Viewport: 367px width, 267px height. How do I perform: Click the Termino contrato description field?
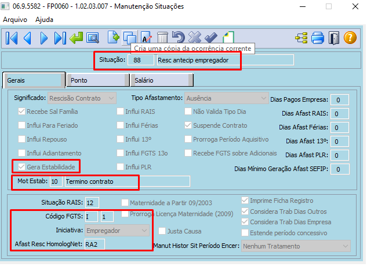pos(128,181)
